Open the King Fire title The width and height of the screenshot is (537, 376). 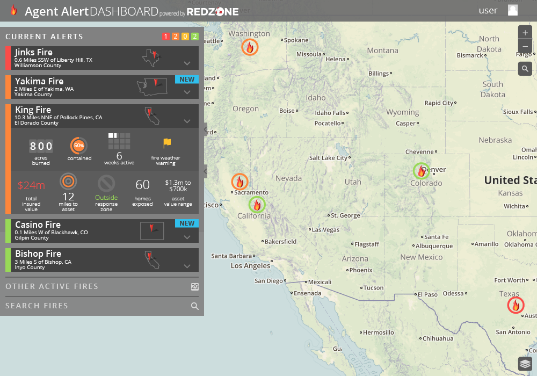[33, 110]
